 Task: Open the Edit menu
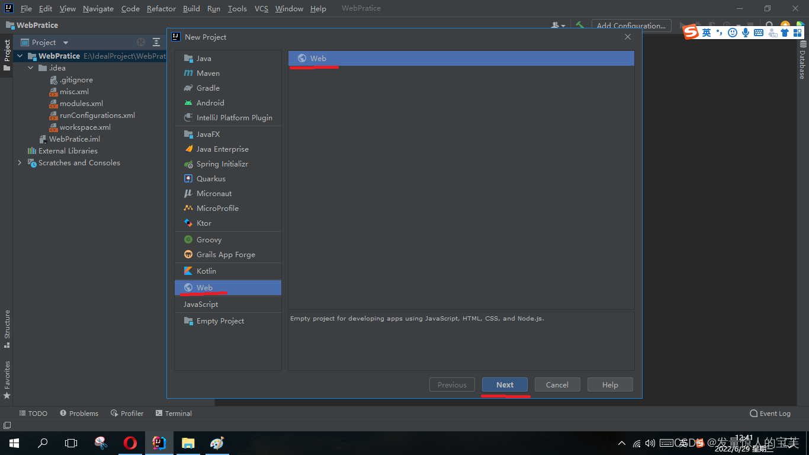(46, 8)
